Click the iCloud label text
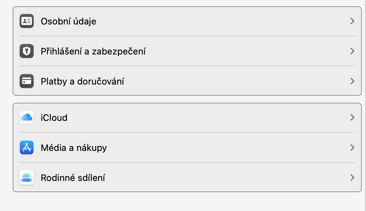 tap(54, 118)
